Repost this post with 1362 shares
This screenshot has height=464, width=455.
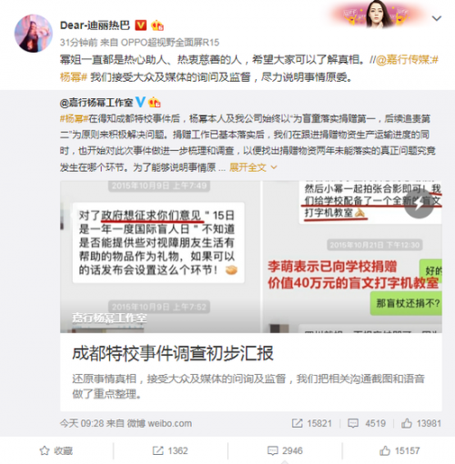(170, 450)
